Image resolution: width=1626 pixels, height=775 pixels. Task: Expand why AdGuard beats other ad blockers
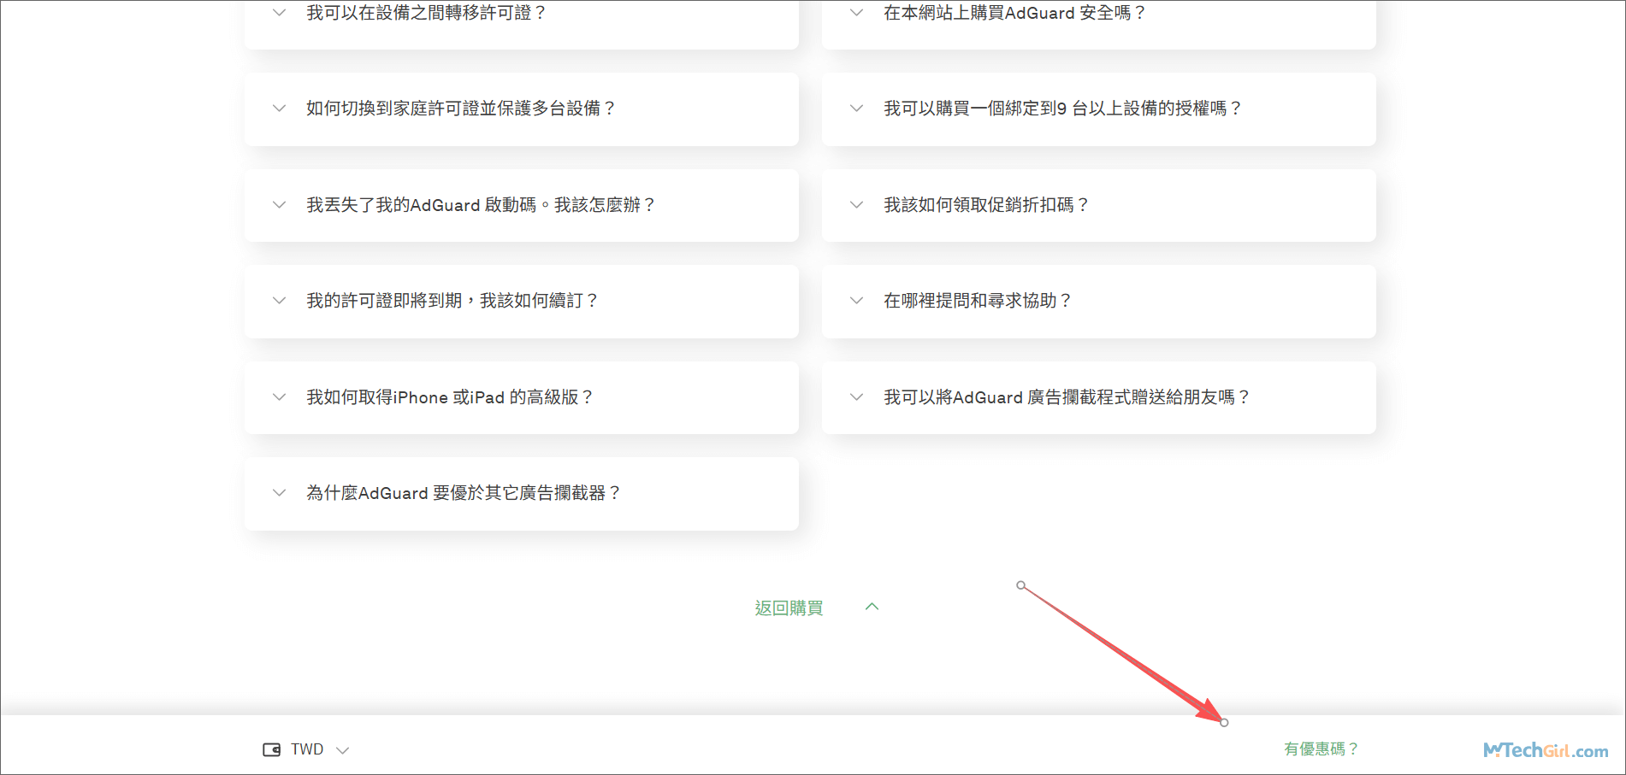463,493
